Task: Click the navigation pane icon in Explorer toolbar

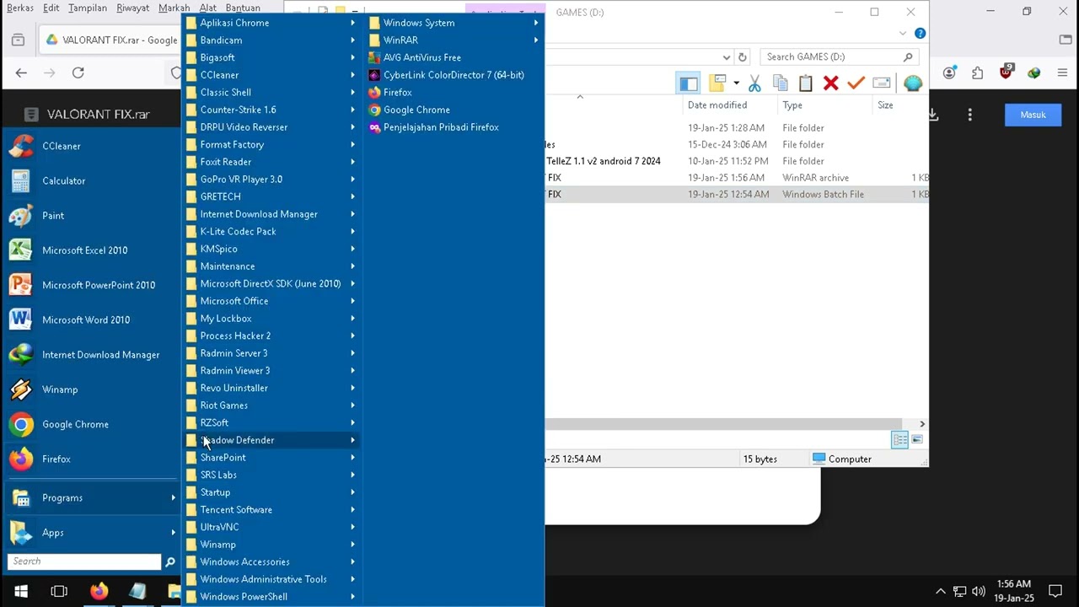Action: click(x=689, y=83)
